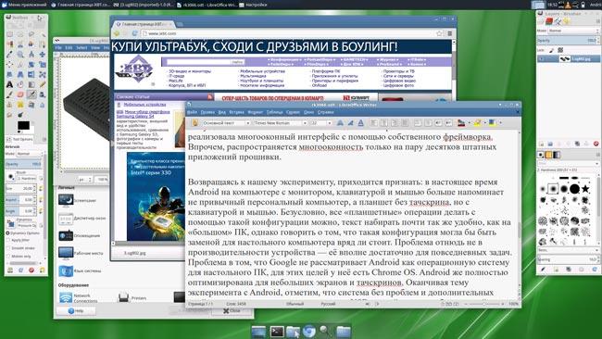Open Chrome from bottom dock

pos(309,331)
